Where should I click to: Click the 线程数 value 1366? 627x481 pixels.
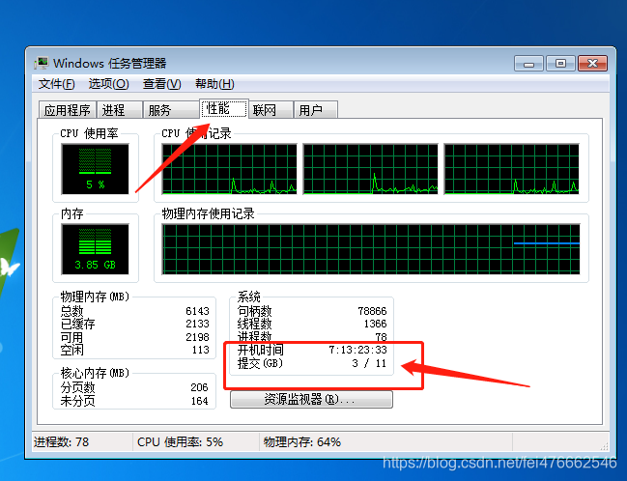[x=375, y=324]
